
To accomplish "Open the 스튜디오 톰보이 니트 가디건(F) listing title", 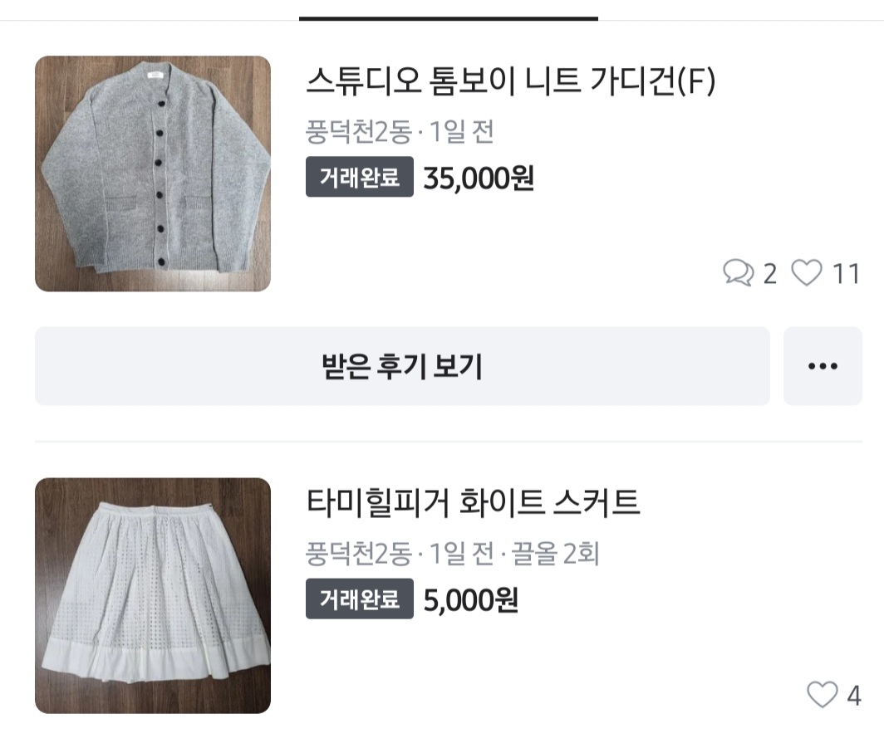I will point(511,81).
